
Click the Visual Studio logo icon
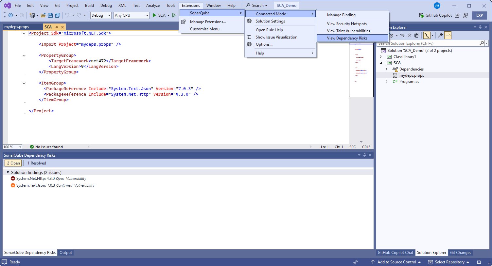click(x=8, y=6)
